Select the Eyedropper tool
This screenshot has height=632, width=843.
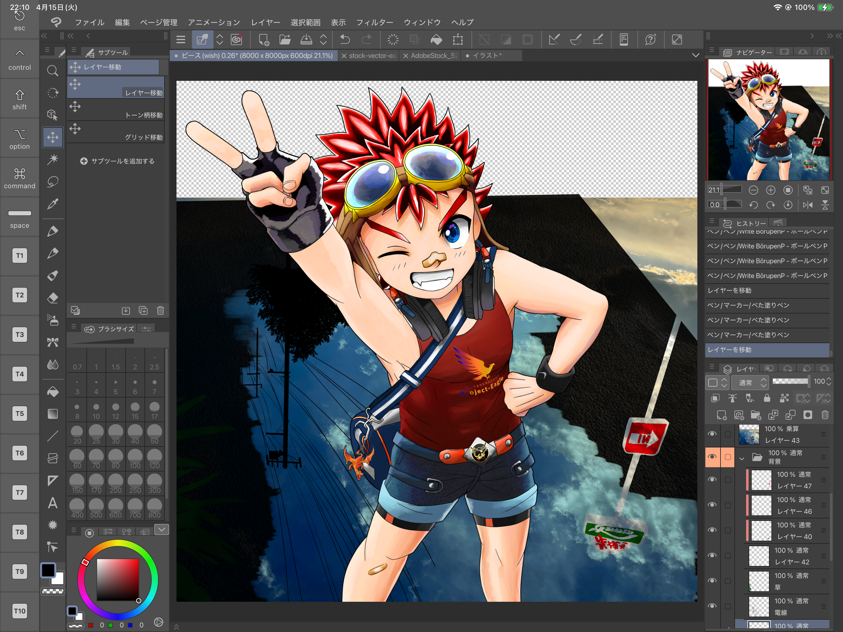click(x=52, y=204)
